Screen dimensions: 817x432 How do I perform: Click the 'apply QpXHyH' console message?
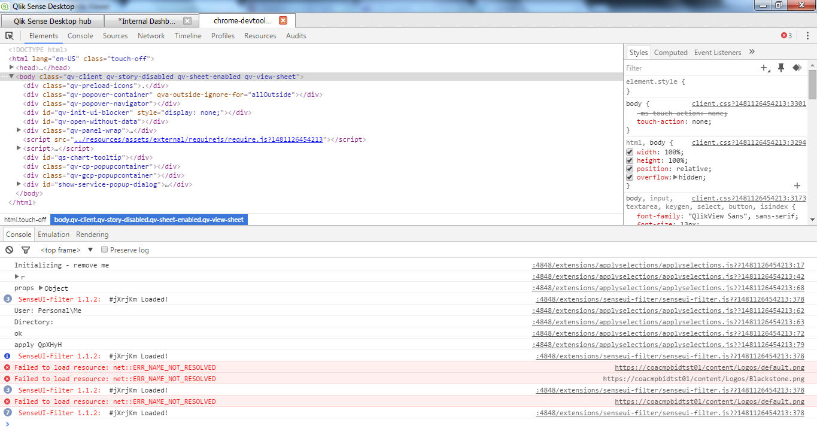pyautogui.click(x=38, y=345)
